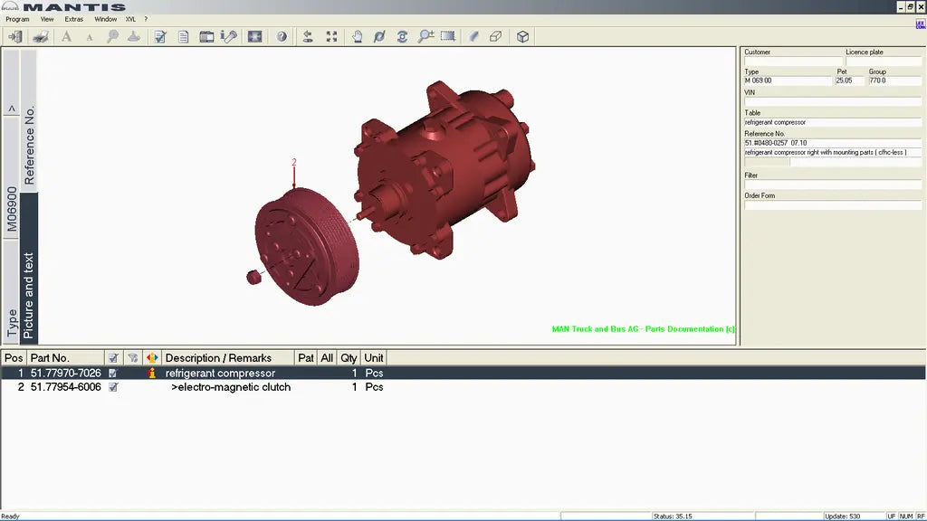This screenshot has height=521, width=927.
Task: Activate the marquee zoom rectangle tool
Action: pyautogui.click(x=447, y=37)
